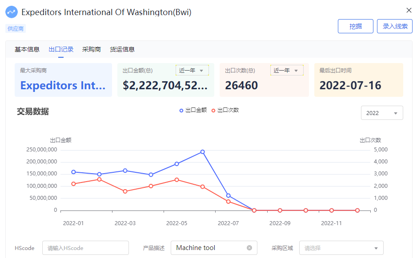417x258 pixels.
Task: Switch to the 采购商 tab
Action: coord(92,49)
